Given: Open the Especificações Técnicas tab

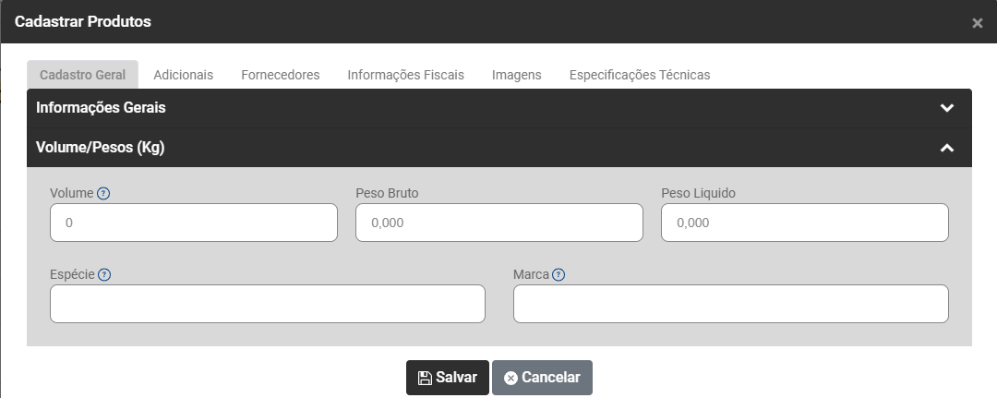Looking at the screenshot, I should pos(639,75).
